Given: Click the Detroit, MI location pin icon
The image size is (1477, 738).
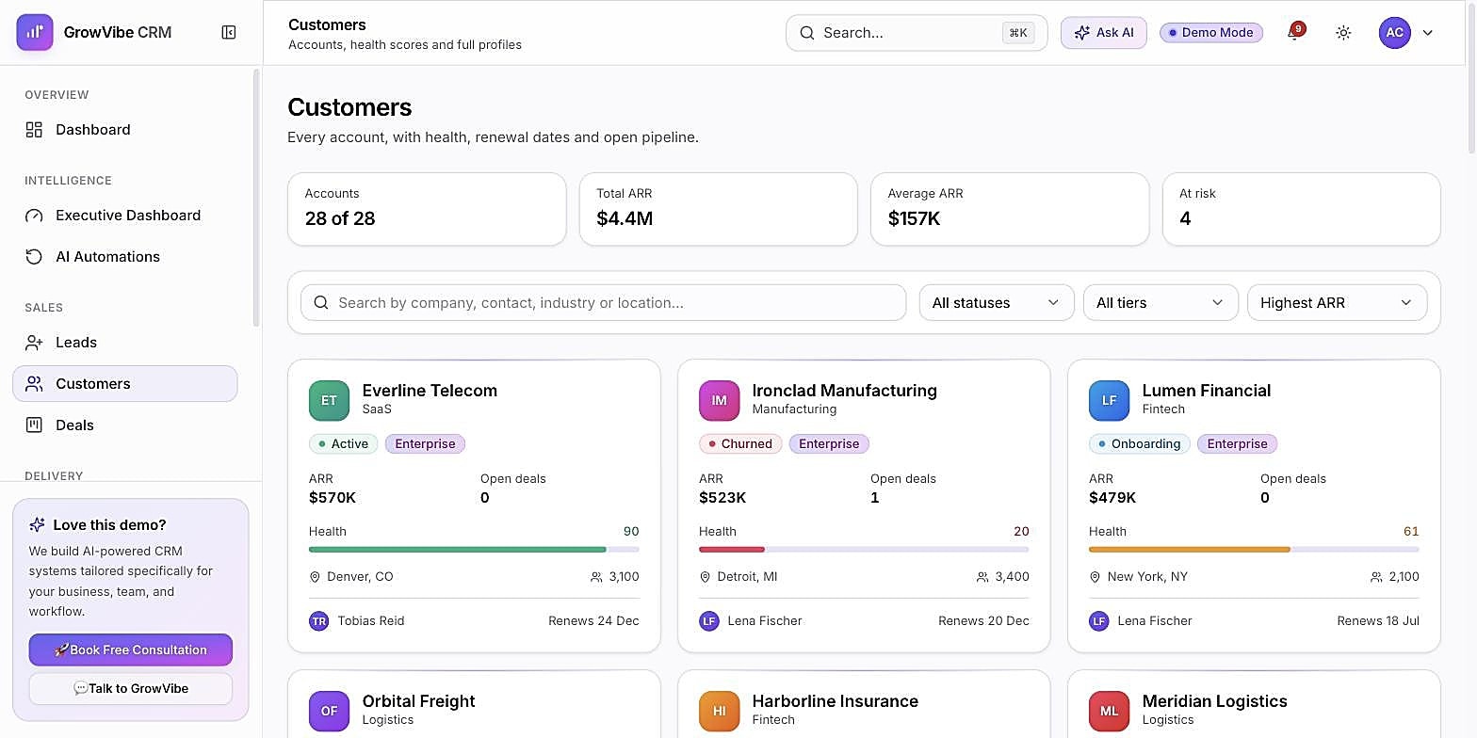Looking at the screenshot, I should (x=705, y=577).
